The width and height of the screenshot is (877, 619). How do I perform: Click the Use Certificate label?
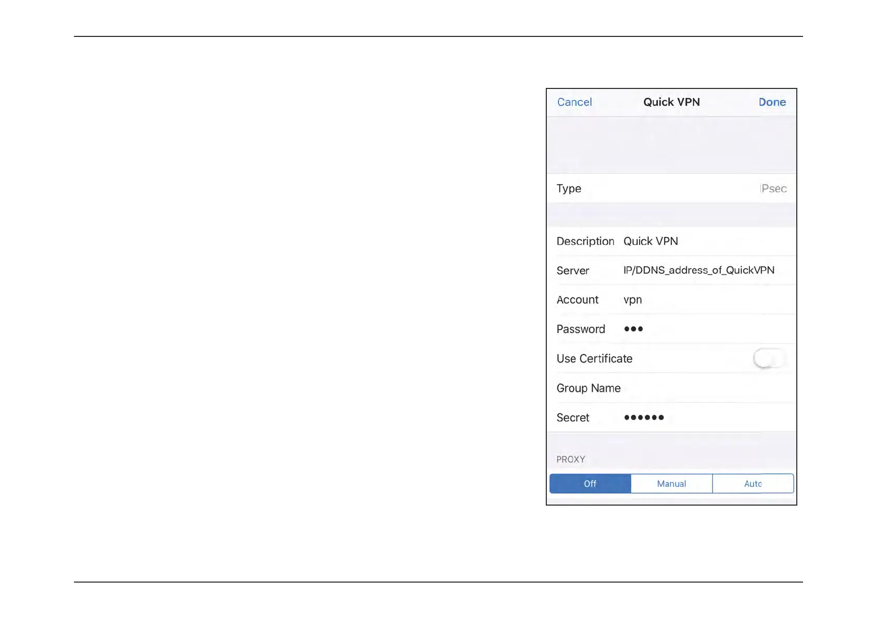594,358
